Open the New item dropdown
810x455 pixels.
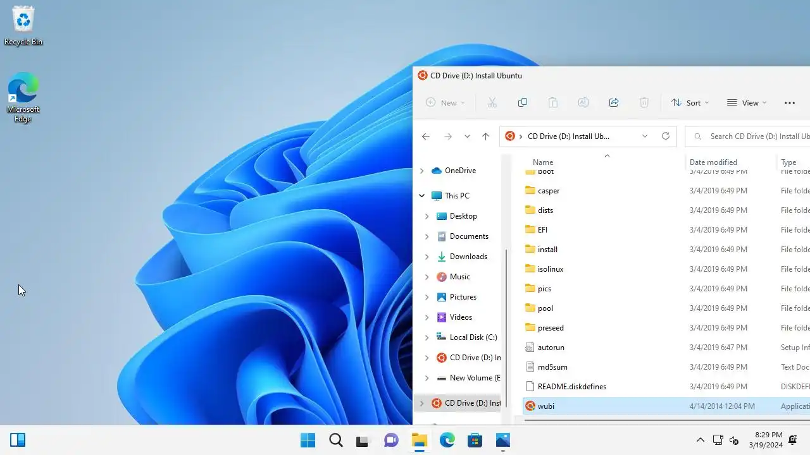point(445,102)
